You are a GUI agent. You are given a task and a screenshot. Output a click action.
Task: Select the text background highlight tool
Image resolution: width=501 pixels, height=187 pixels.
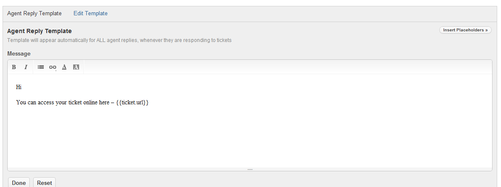pyautogui.click(x=76, y=67)
